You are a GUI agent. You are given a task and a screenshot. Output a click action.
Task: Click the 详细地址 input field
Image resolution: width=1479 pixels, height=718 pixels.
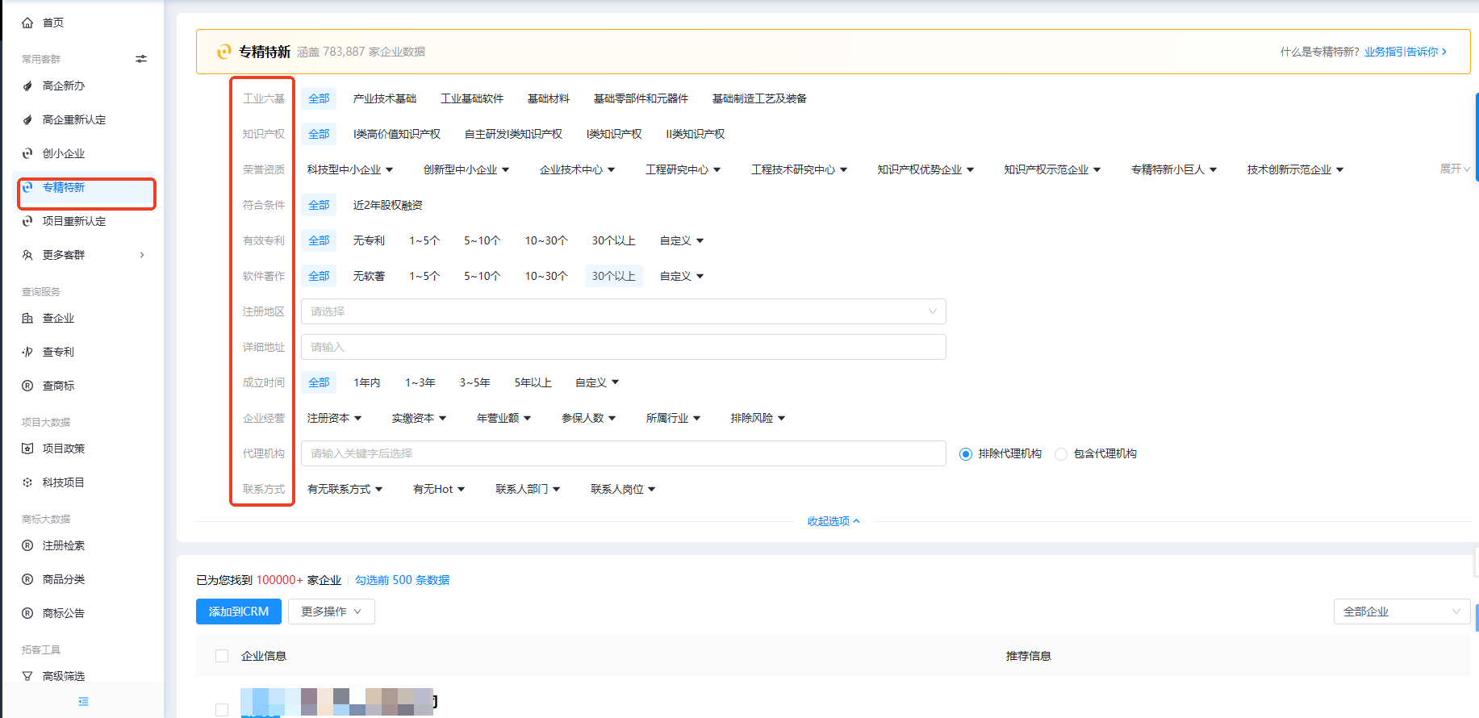click(x=623, y=347)
